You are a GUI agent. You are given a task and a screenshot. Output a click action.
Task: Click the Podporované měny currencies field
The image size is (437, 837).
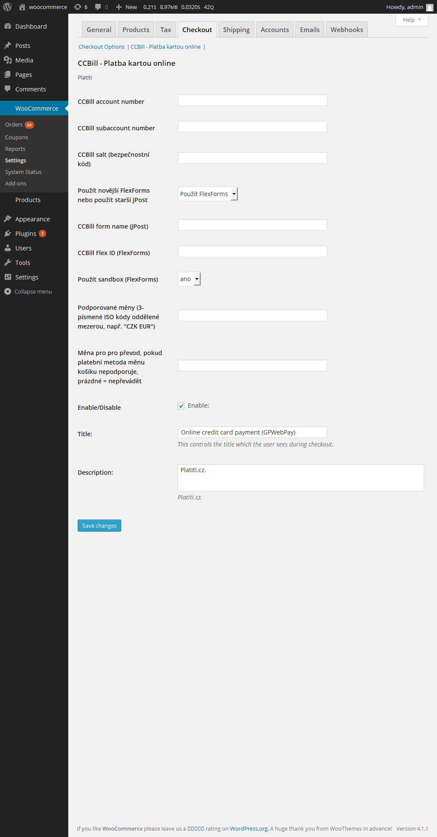coord(253,316)
